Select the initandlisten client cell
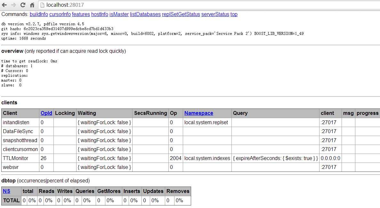380x208 pixels. (x=20, y=122)
